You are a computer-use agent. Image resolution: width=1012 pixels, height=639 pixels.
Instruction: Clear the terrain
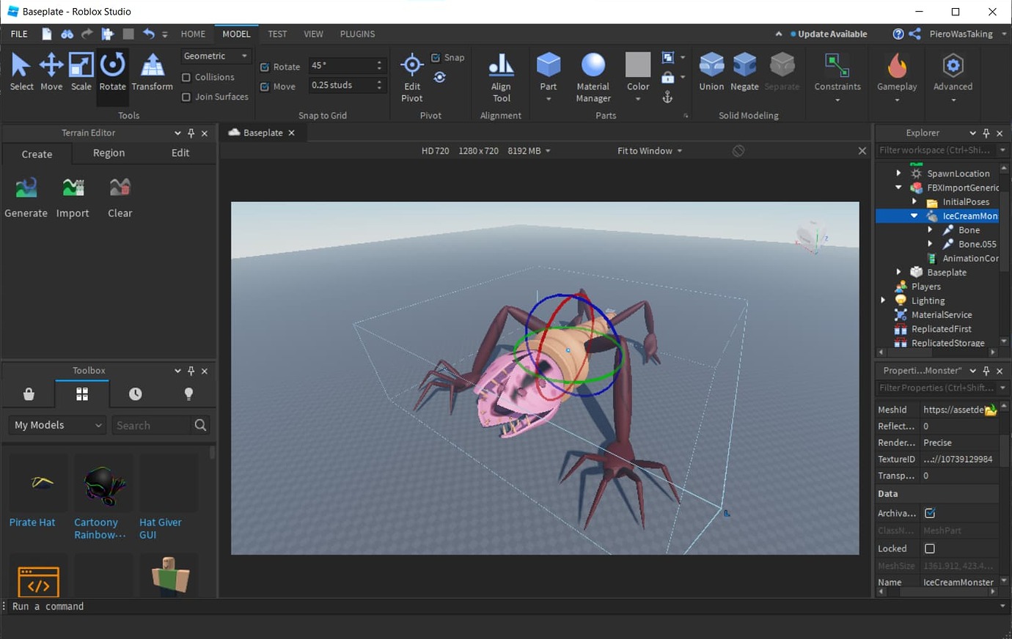(x=120, y=198)
